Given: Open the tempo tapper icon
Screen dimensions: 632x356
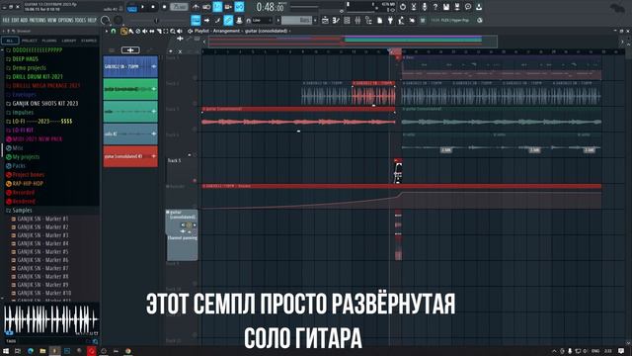Looking at the screenshot, I should [x=402, y=20].
